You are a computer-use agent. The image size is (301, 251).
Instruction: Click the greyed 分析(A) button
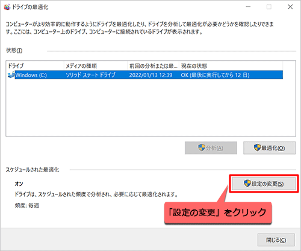click(x=211, y=148)
